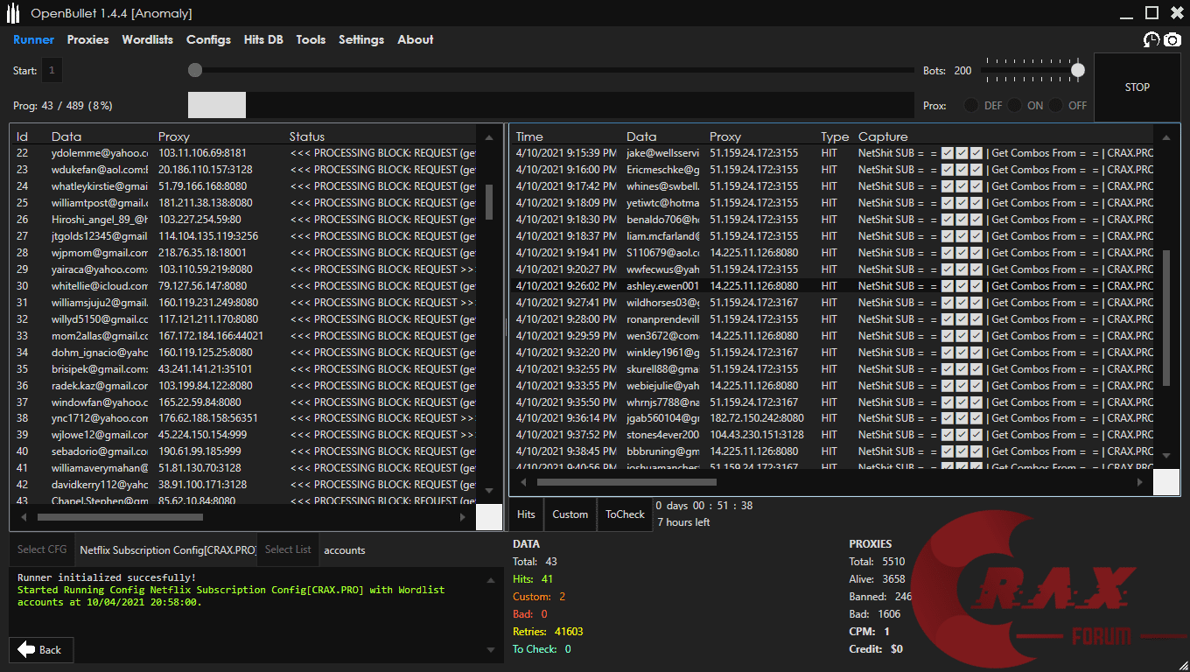The height and width of the screenshot is (672, 1190).
Task: Select the ON proxy mode radio
Action: (x=1014, y=105)
